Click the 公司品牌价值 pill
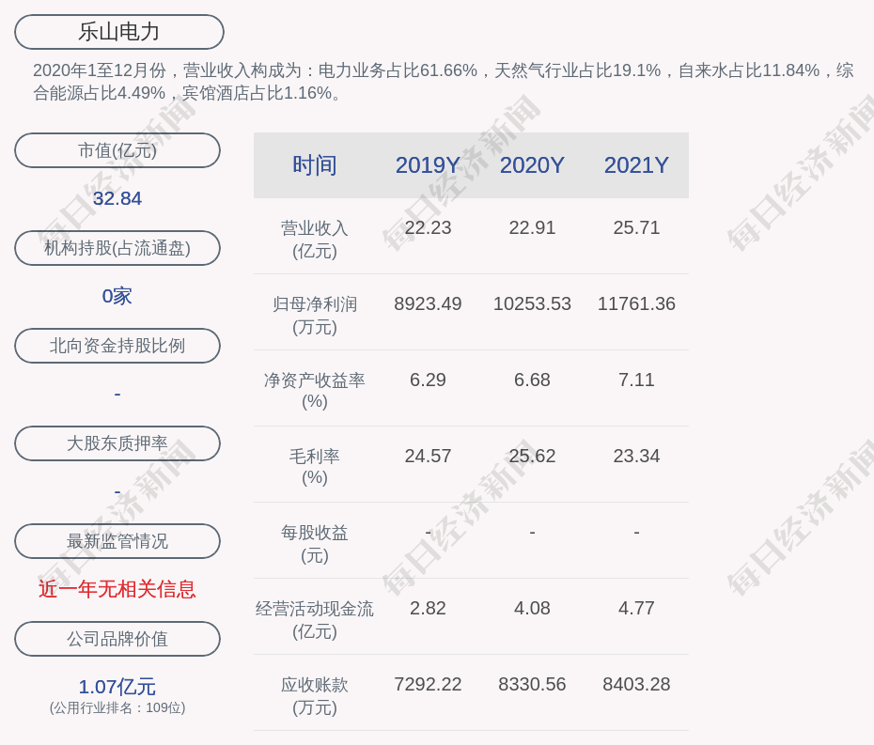 tap(117, 639)
